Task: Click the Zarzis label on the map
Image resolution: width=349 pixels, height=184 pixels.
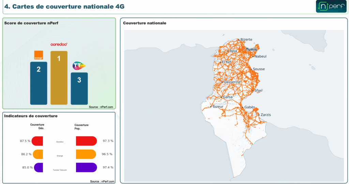Action: click(265, 115)
